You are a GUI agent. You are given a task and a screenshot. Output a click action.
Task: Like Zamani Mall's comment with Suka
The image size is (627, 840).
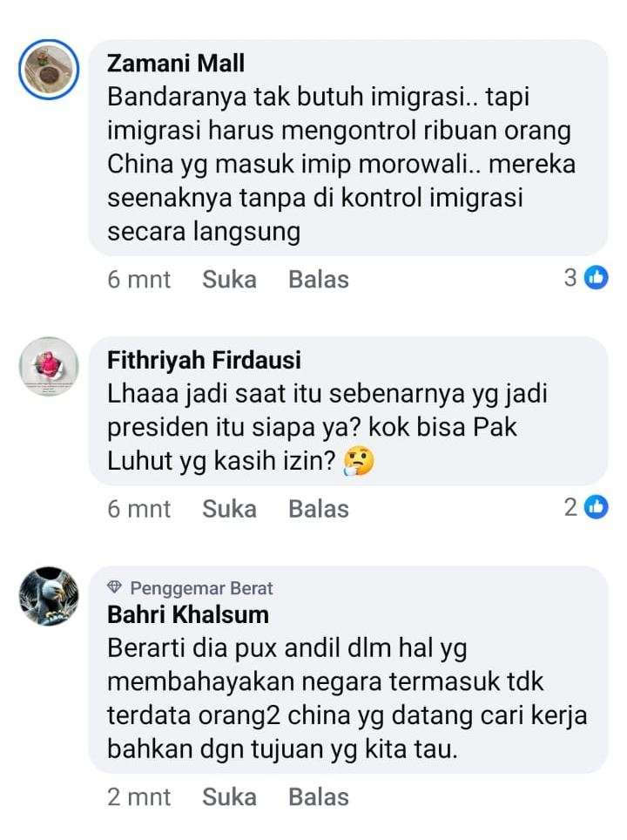[x=229, y=279]
